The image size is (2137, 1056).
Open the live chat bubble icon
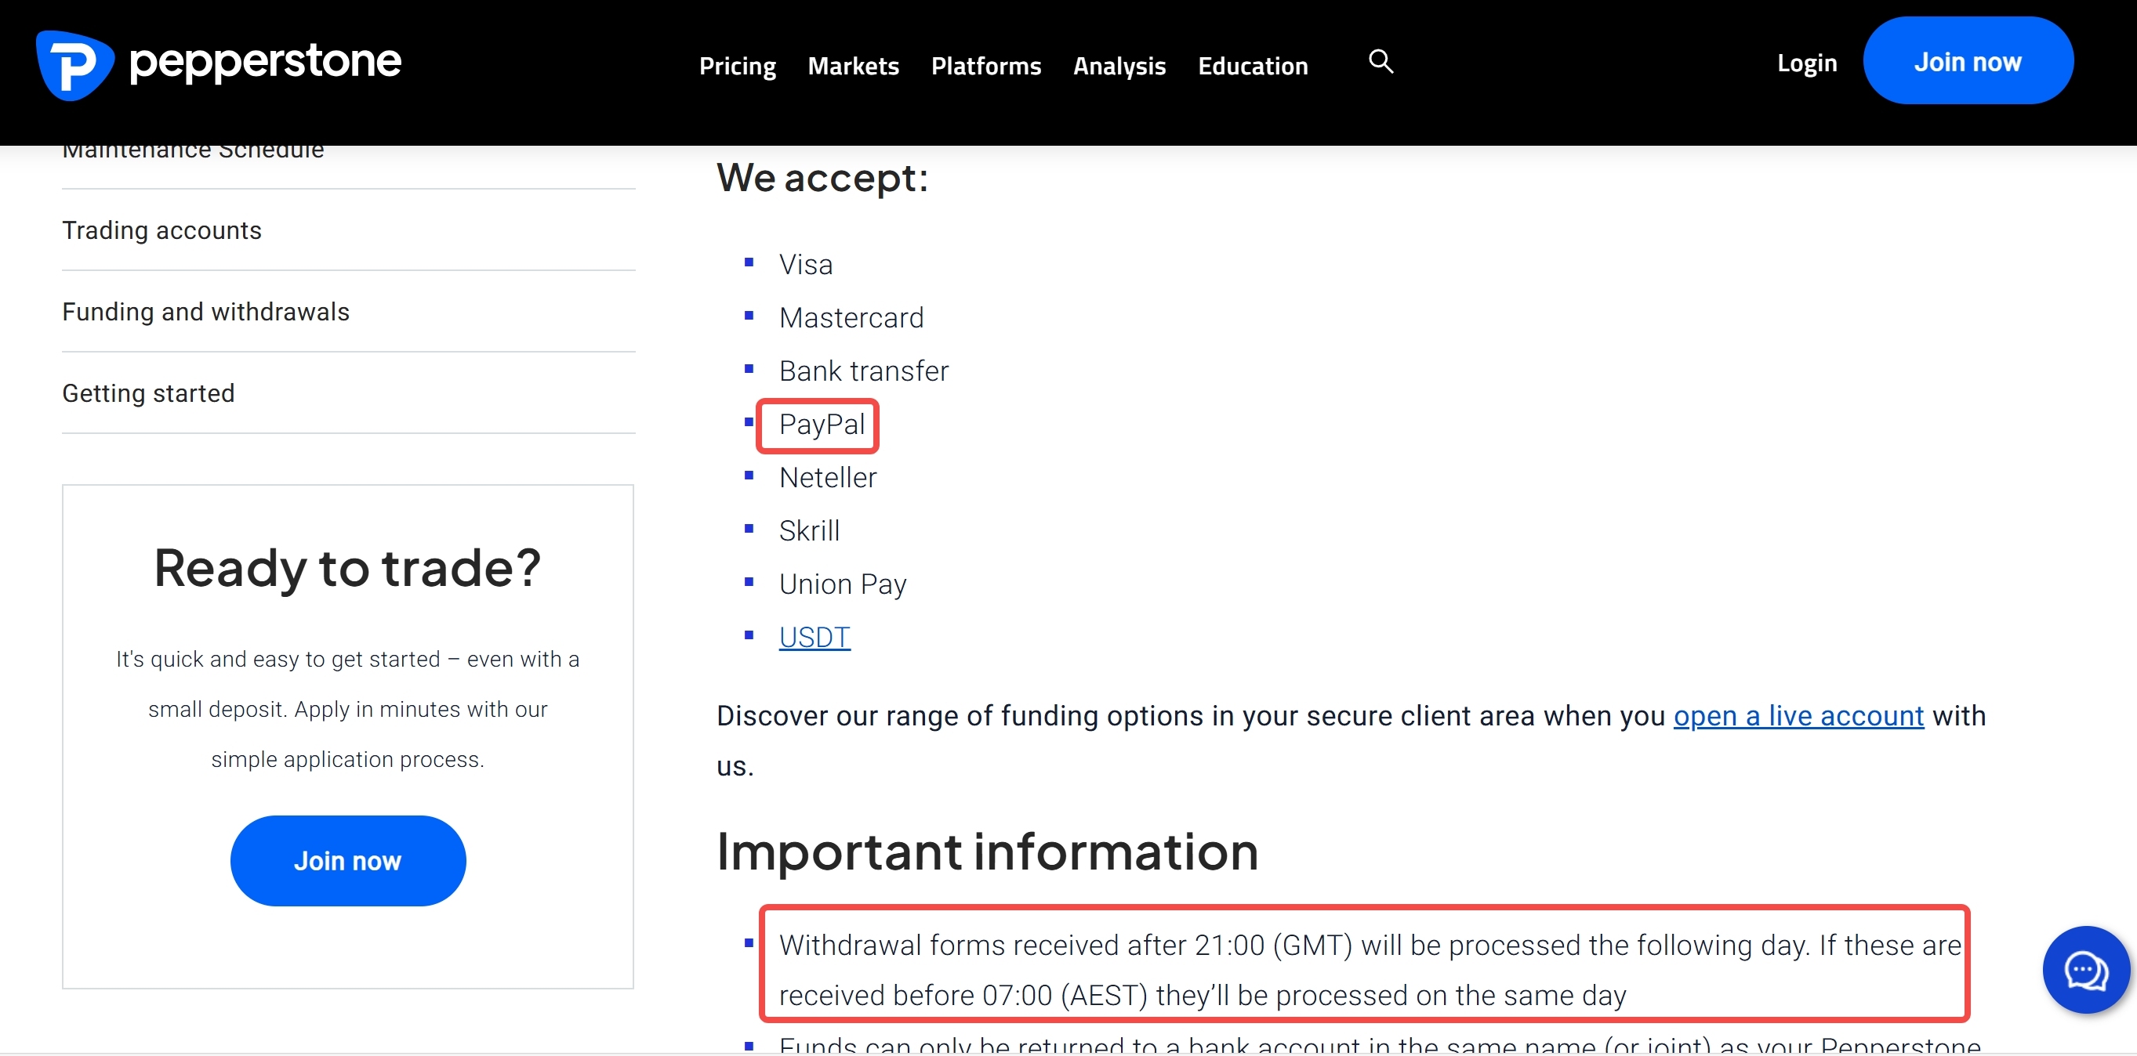pyautogui.click(x=2085, y=970)
